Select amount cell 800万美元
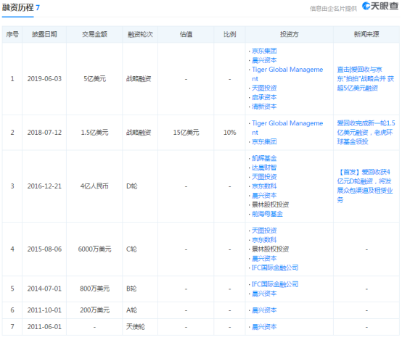This screenshot has height=340, width=402. tap(94, 289)
